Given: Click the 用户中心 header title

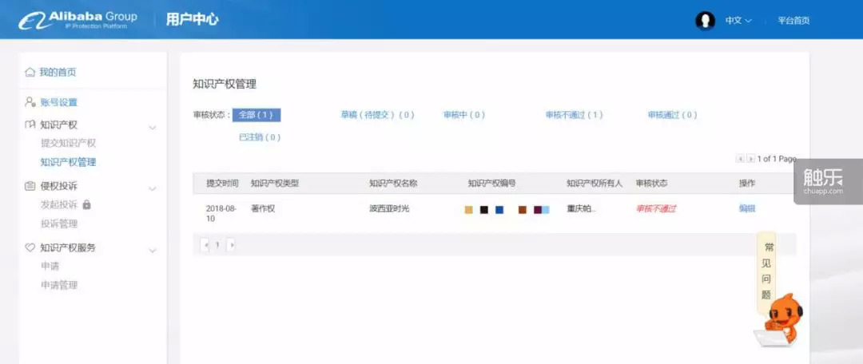Looking at the screenshot, I should tap(193, 20).
